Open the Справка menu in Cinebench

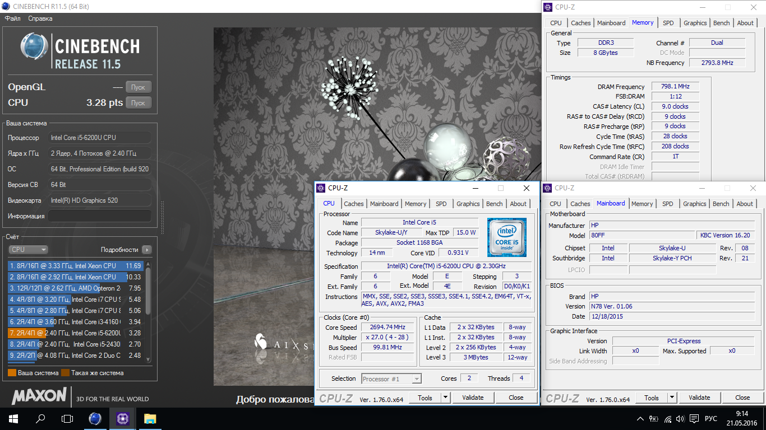point(40,18)
